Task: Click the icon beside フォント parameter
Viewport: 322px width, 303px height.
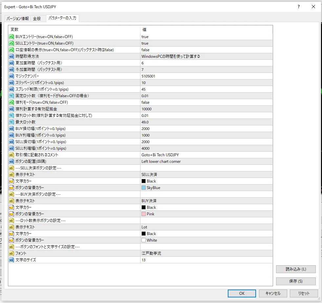Action: pos(11,253)
